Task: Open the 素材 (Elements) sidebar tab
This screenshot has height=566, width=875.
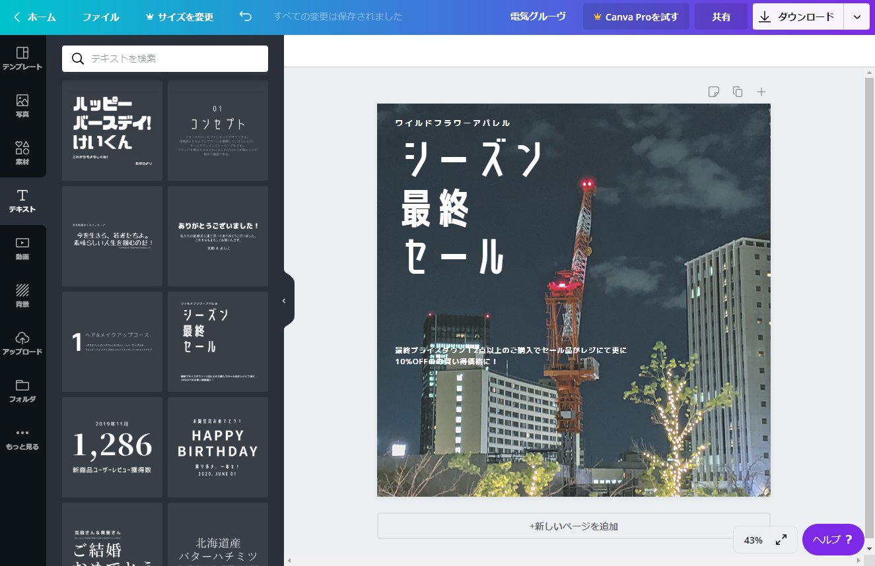Action: click(x=22, y=154)
